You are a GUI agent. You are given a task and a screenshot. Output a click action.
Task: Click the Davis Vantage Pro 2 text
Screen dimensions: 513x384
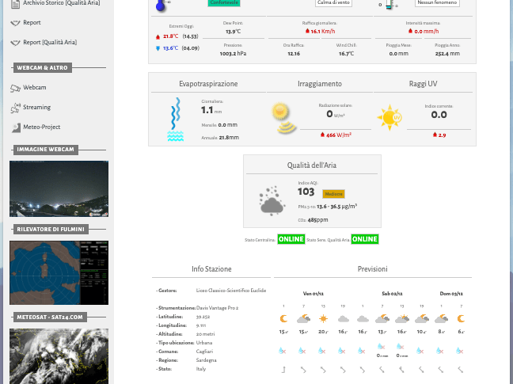[x=217, y=308]
